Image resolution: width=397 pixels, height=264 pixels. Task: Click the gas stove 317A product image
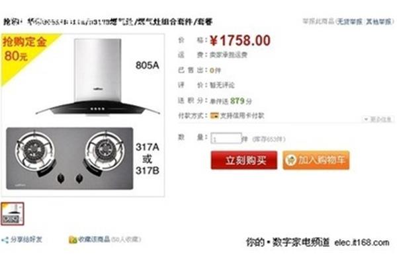coord(69,158)
